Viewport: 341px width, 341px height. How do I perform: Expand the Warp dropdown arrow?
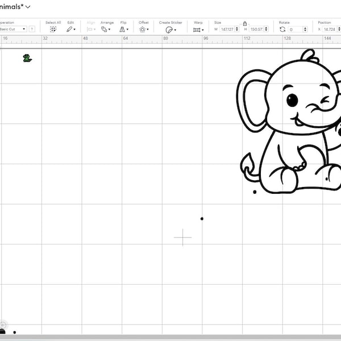203,30
